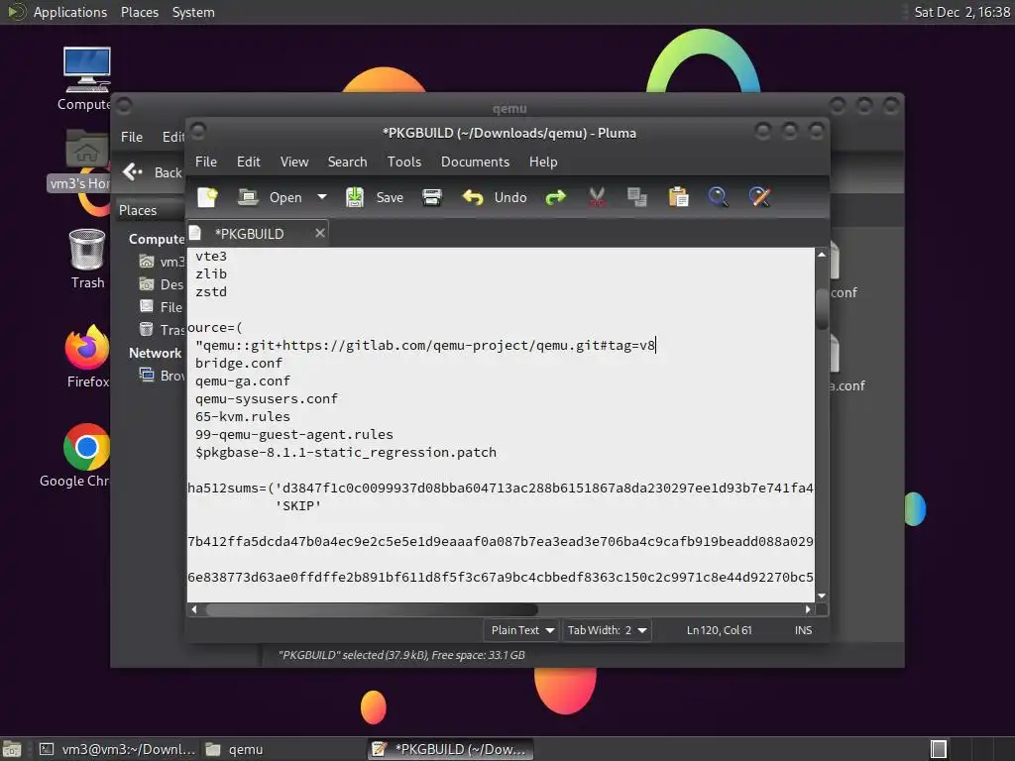
Task: Click the 'zstd' dependency line
Action: (x=211, y=292)
